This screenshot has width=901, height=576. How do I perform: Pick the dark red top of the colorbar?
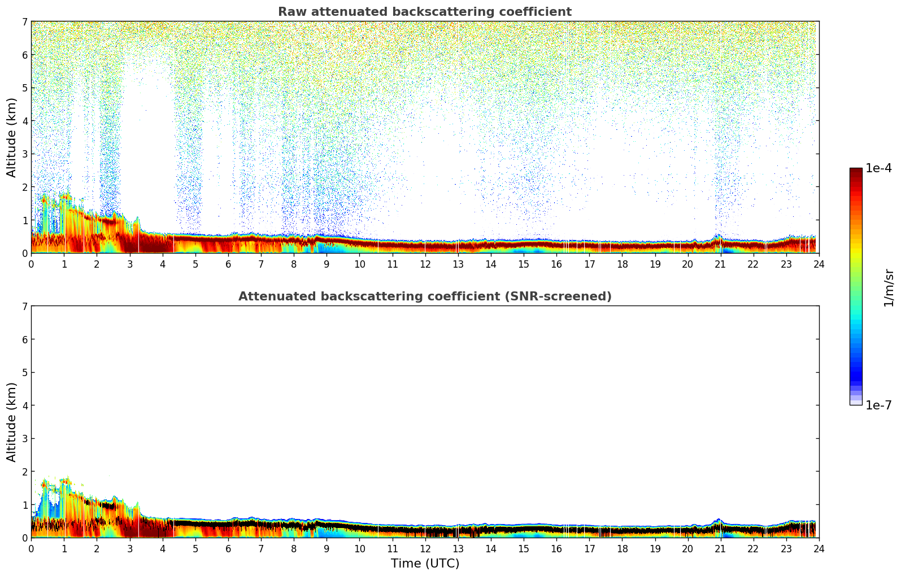point(856,171)
